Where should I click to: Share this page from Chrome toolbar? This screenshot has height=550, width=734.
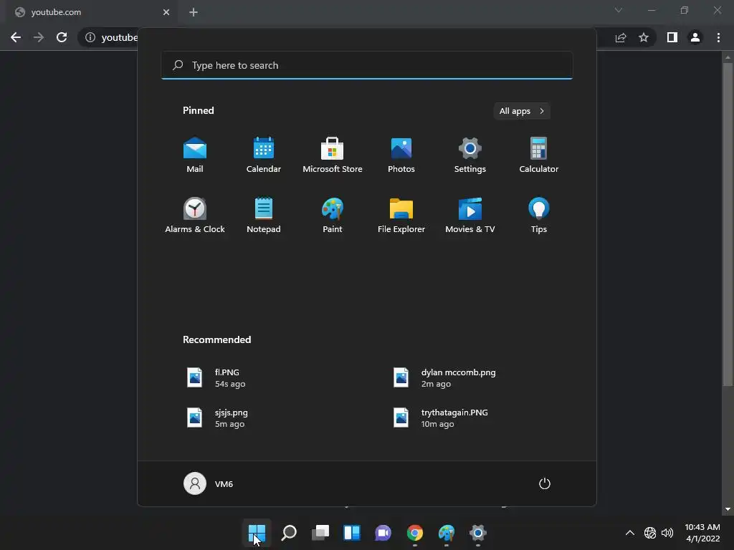[621, 37]
